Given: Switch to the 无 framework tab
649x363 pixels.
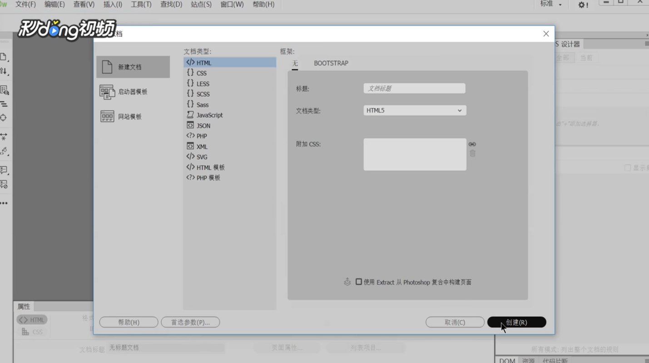Looking at the screenshot, I should [295, 64].
